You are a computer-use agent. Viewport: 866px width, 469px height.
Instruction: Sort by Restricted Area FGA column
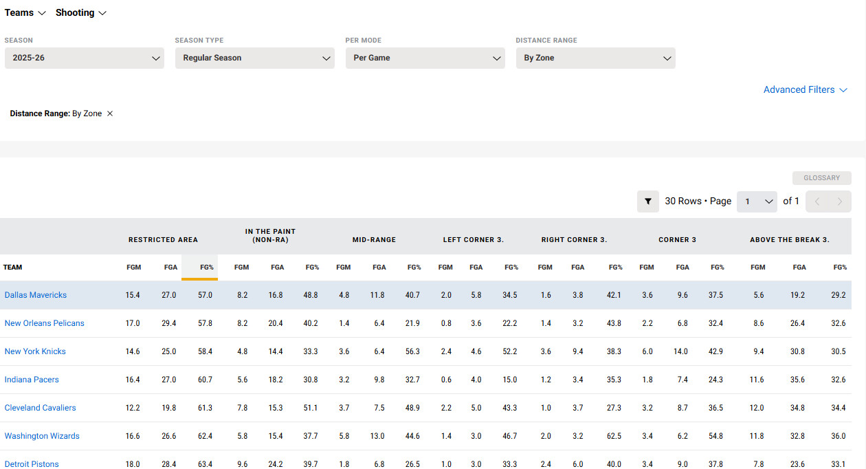pos(170,268)
